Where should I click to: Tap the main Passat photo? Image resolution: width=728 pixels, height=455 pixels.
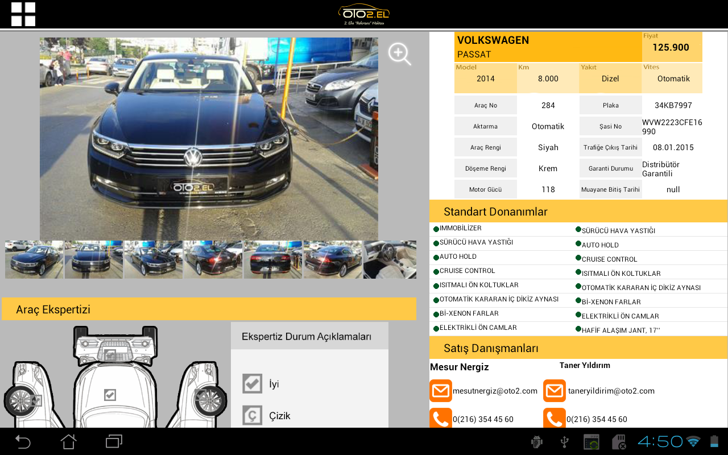[209, 139]
